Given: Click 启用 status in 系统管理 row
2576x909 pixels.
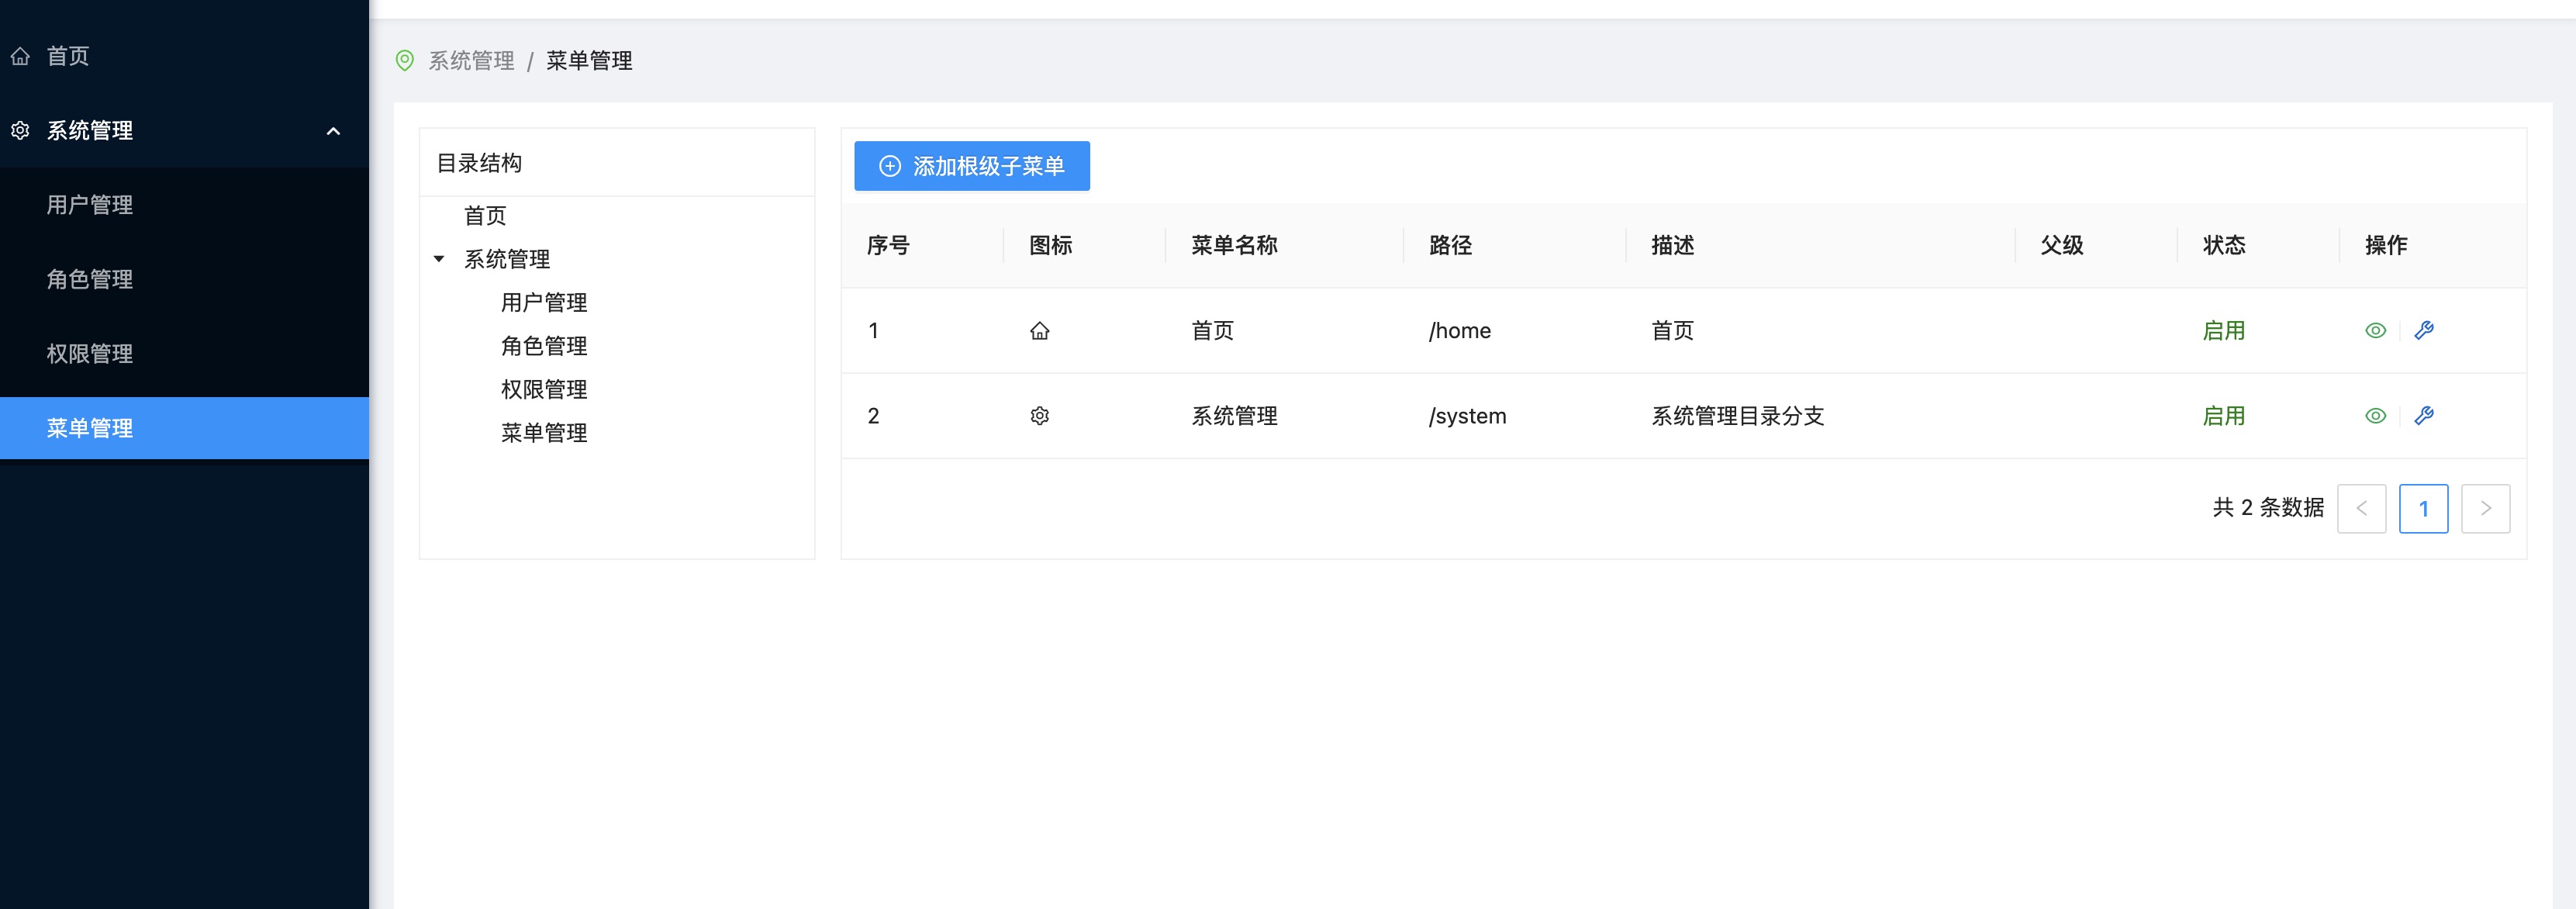Looking at the screenshot, I should pos(2224,416).
